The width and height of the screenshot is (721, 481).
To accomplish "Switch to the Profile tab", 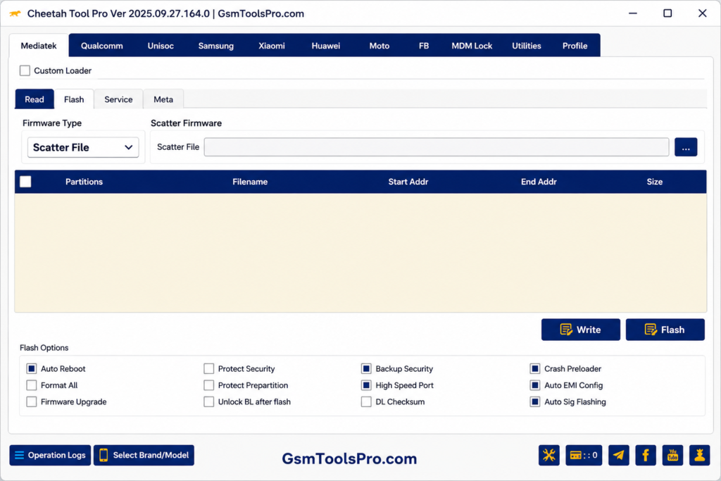I will click(x=575, y=46).
